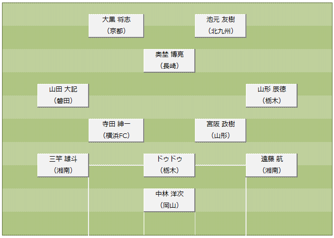Viewport: 334px width, 238px height.
Task: Click the 京都 team label under 大黒
Action: click(x=116, y=31)
